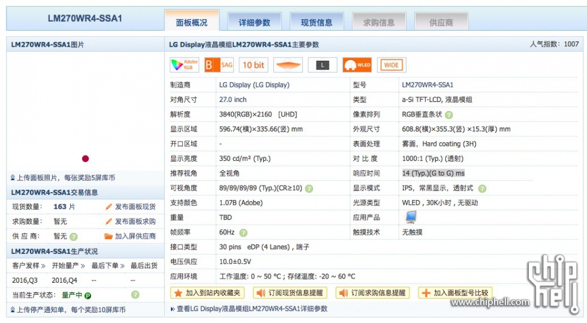587x323 pixels.
Task: Click the 量产中 status text
Action: 72,295
